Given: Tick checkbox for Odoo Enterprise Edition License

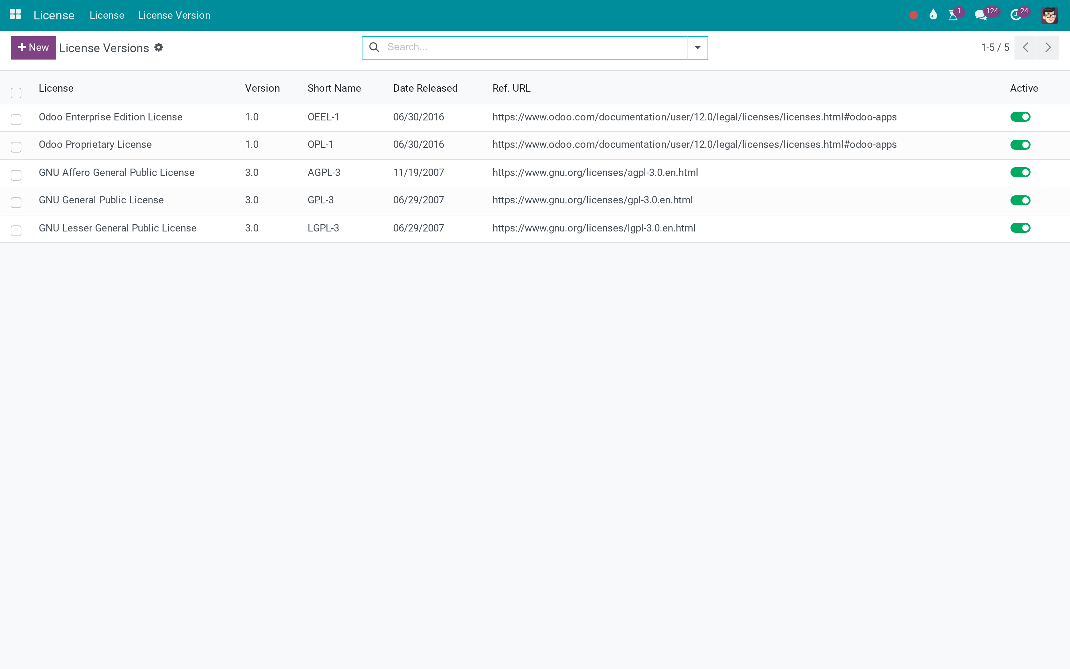Looking at the screenshot, I should pyautogui.click(x=16, y=120).
